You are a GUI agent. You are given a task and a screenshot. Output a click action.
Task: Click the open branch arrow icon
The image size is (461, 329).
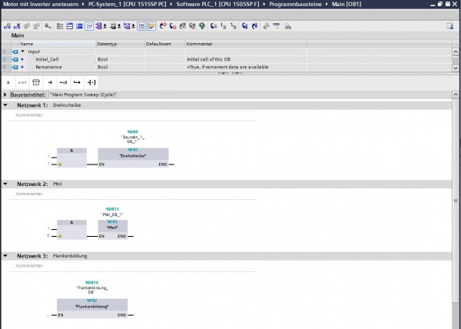click(x=78, y=81)
